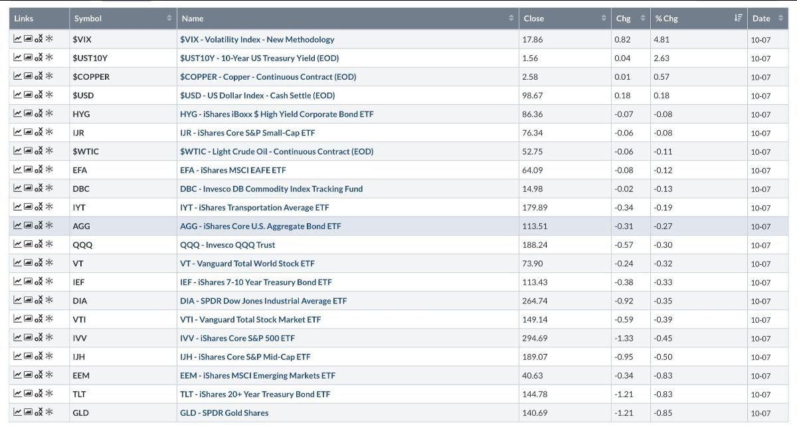This screenshot has height=425, width=797.
Task: Click the P&F chart icon for $VIX
Action: (39, 39)
